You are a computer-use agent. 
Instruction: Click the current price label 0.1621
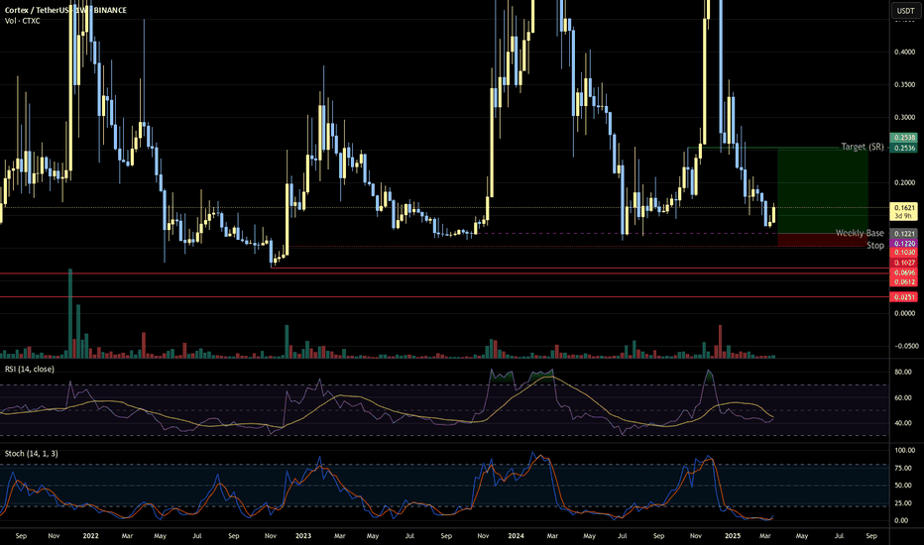point(905,211)
